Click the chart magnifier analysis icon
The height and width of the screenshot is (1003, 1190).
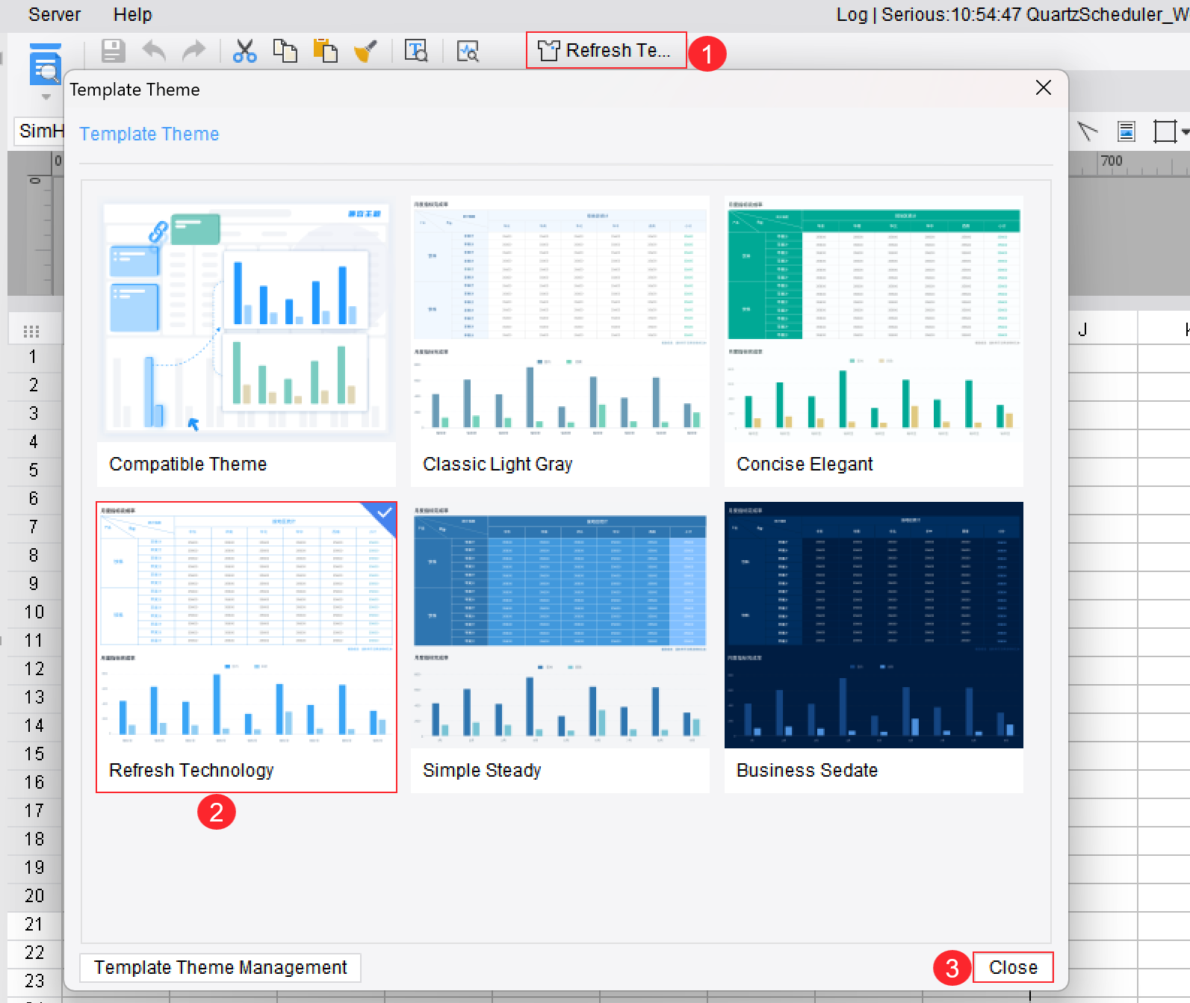(468, 51)
